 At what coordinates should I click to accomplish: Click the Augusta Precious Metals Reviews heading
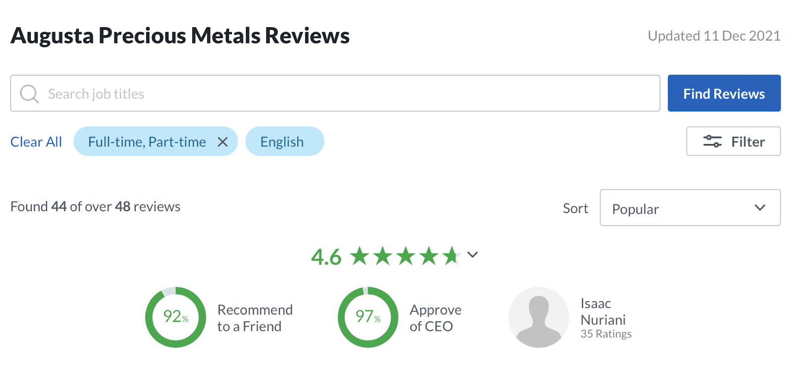[x=180, y=36]
